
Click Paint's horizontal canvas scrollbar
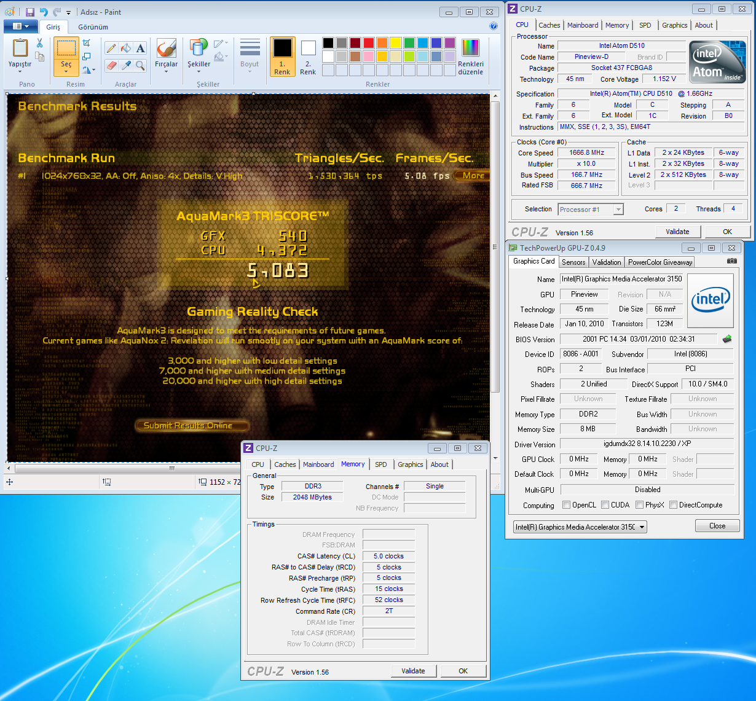click(x=172, y=468)
